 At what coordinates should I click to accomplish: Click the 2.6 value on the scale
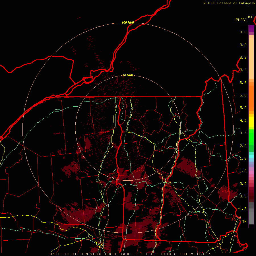[243, 146]
